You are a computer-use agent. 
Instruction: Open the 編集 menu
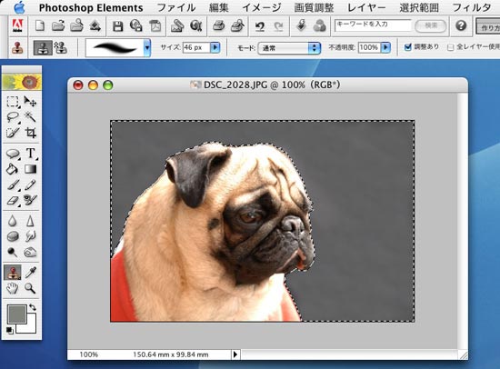click(219, 7)
